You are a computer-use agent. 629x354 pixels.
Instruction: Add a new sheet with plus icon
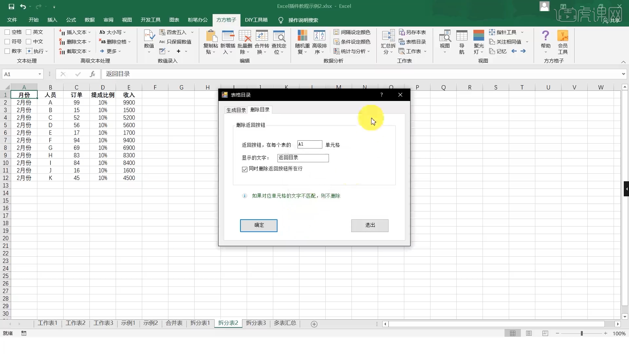pyautogui.click(x=314, y=324)
